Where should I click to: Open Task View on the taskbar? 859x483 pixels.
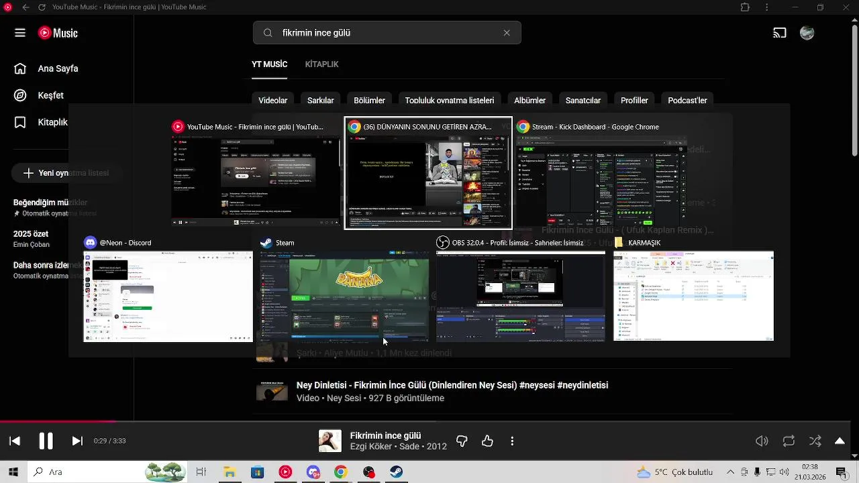pos(201,472)
